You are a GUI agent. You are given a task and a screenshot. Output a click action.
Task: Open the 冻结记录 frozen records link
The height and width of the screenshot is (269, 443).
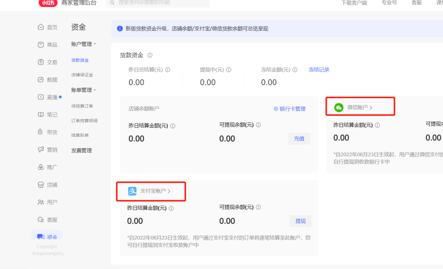[319, 70]
